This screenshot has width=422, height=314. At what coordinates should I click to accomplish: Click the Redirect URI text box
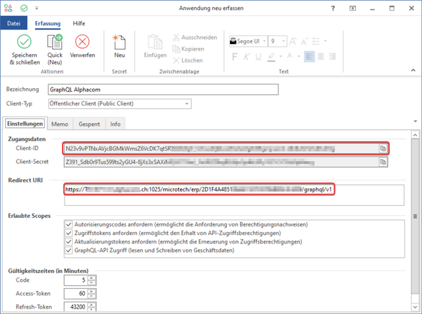[234, 195]
